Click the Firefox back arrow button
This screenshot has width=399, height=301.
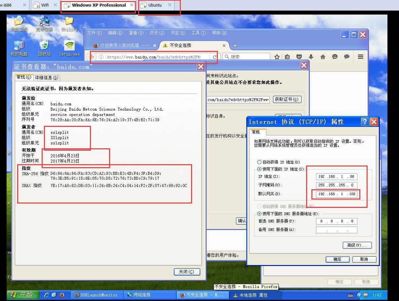pyautogui.click(x=92, y=57)
